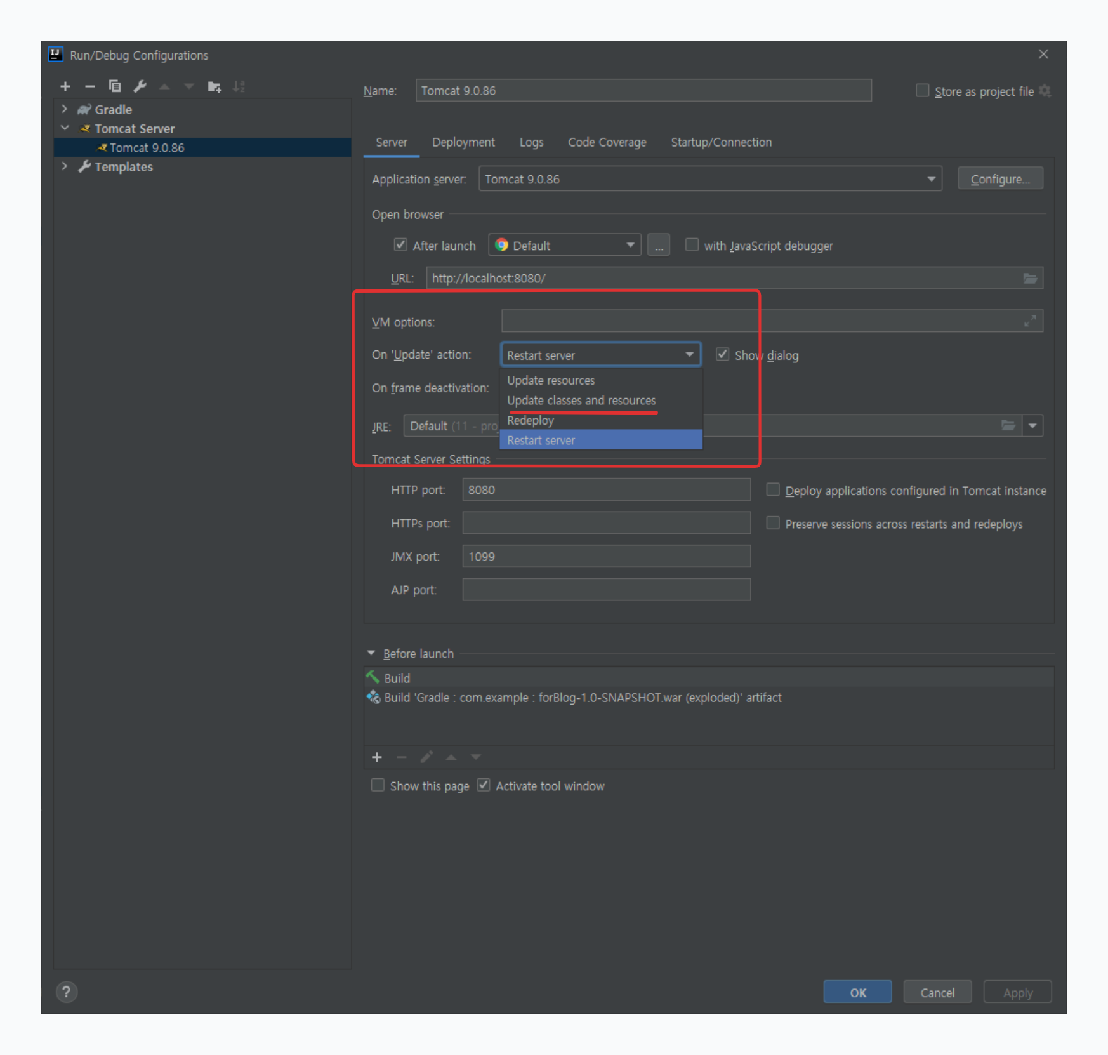1108x1055 pixels.
Task: Select Update classes and resources option
Action: tap(601, 401)
